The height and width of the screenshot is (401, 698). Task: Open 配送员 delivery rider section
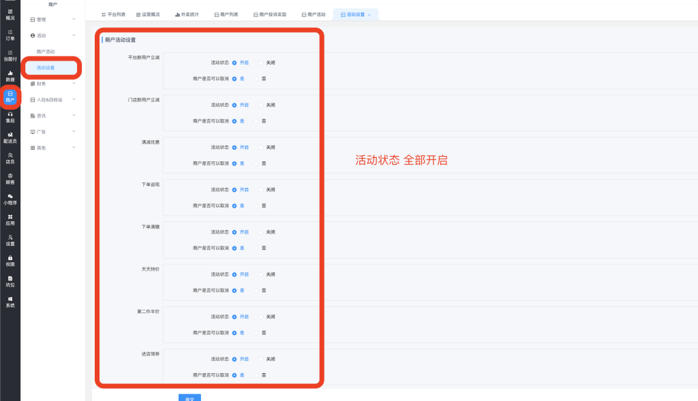tap(10, 138)
